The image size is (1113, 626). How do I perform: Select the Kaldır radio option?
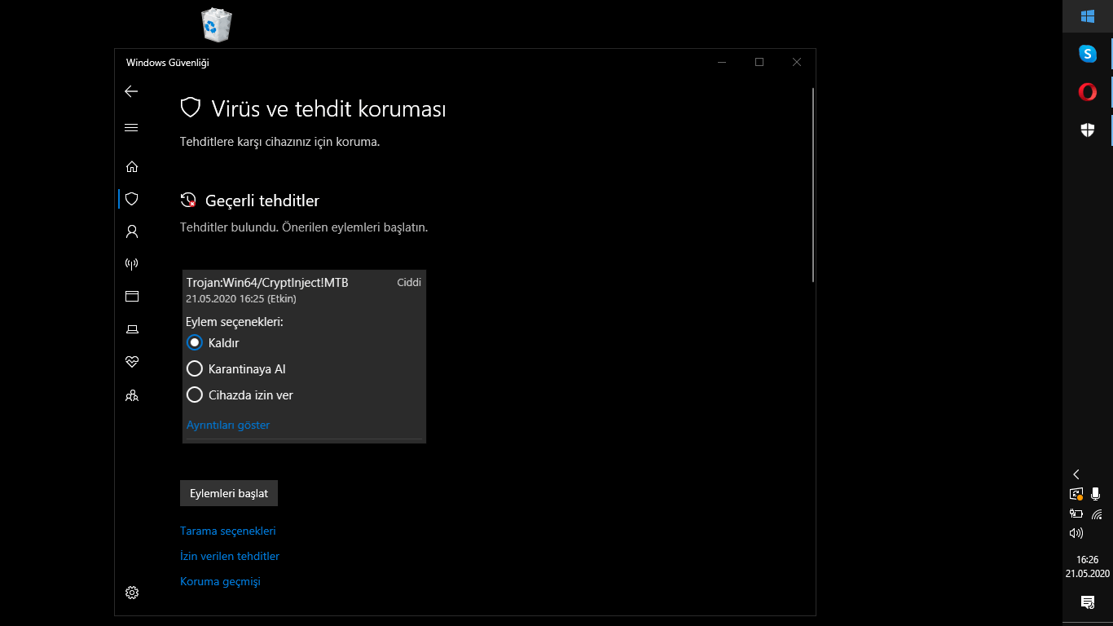(195, 342)
